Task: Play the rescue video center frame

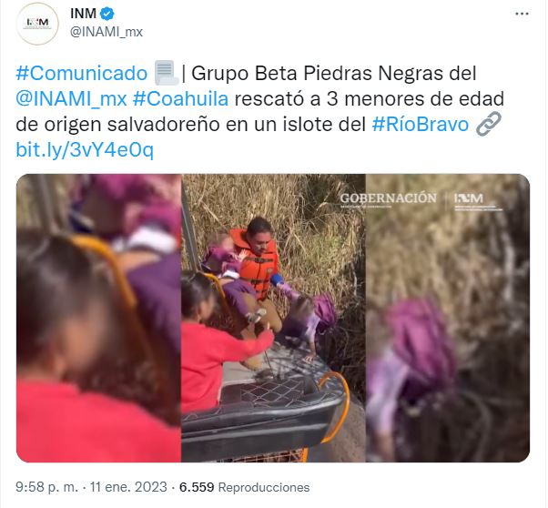Action: point(273,318)
